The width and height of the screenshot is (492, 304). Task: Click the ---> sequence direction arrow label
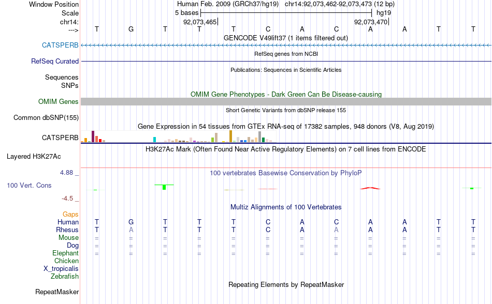[73, 30]
